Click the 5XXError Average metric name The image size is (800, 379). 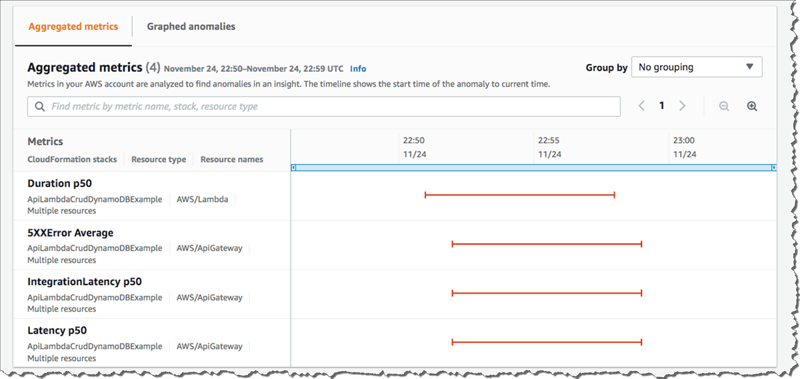click(x=70, y=233)
